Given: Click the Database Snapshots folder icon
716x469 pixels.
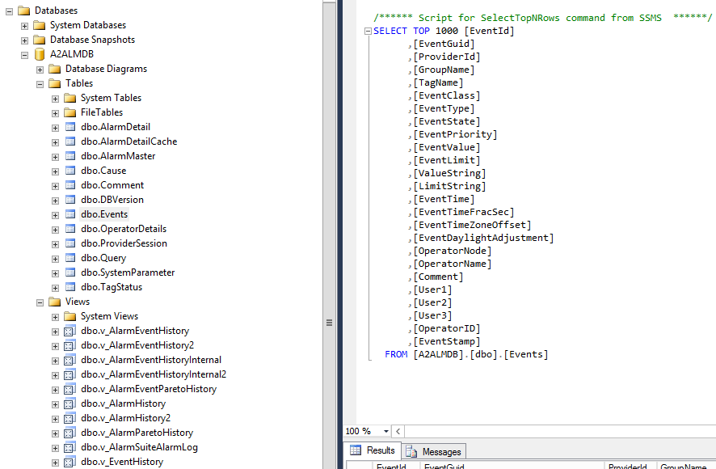Looking at the screenshot, I should 39,40.
